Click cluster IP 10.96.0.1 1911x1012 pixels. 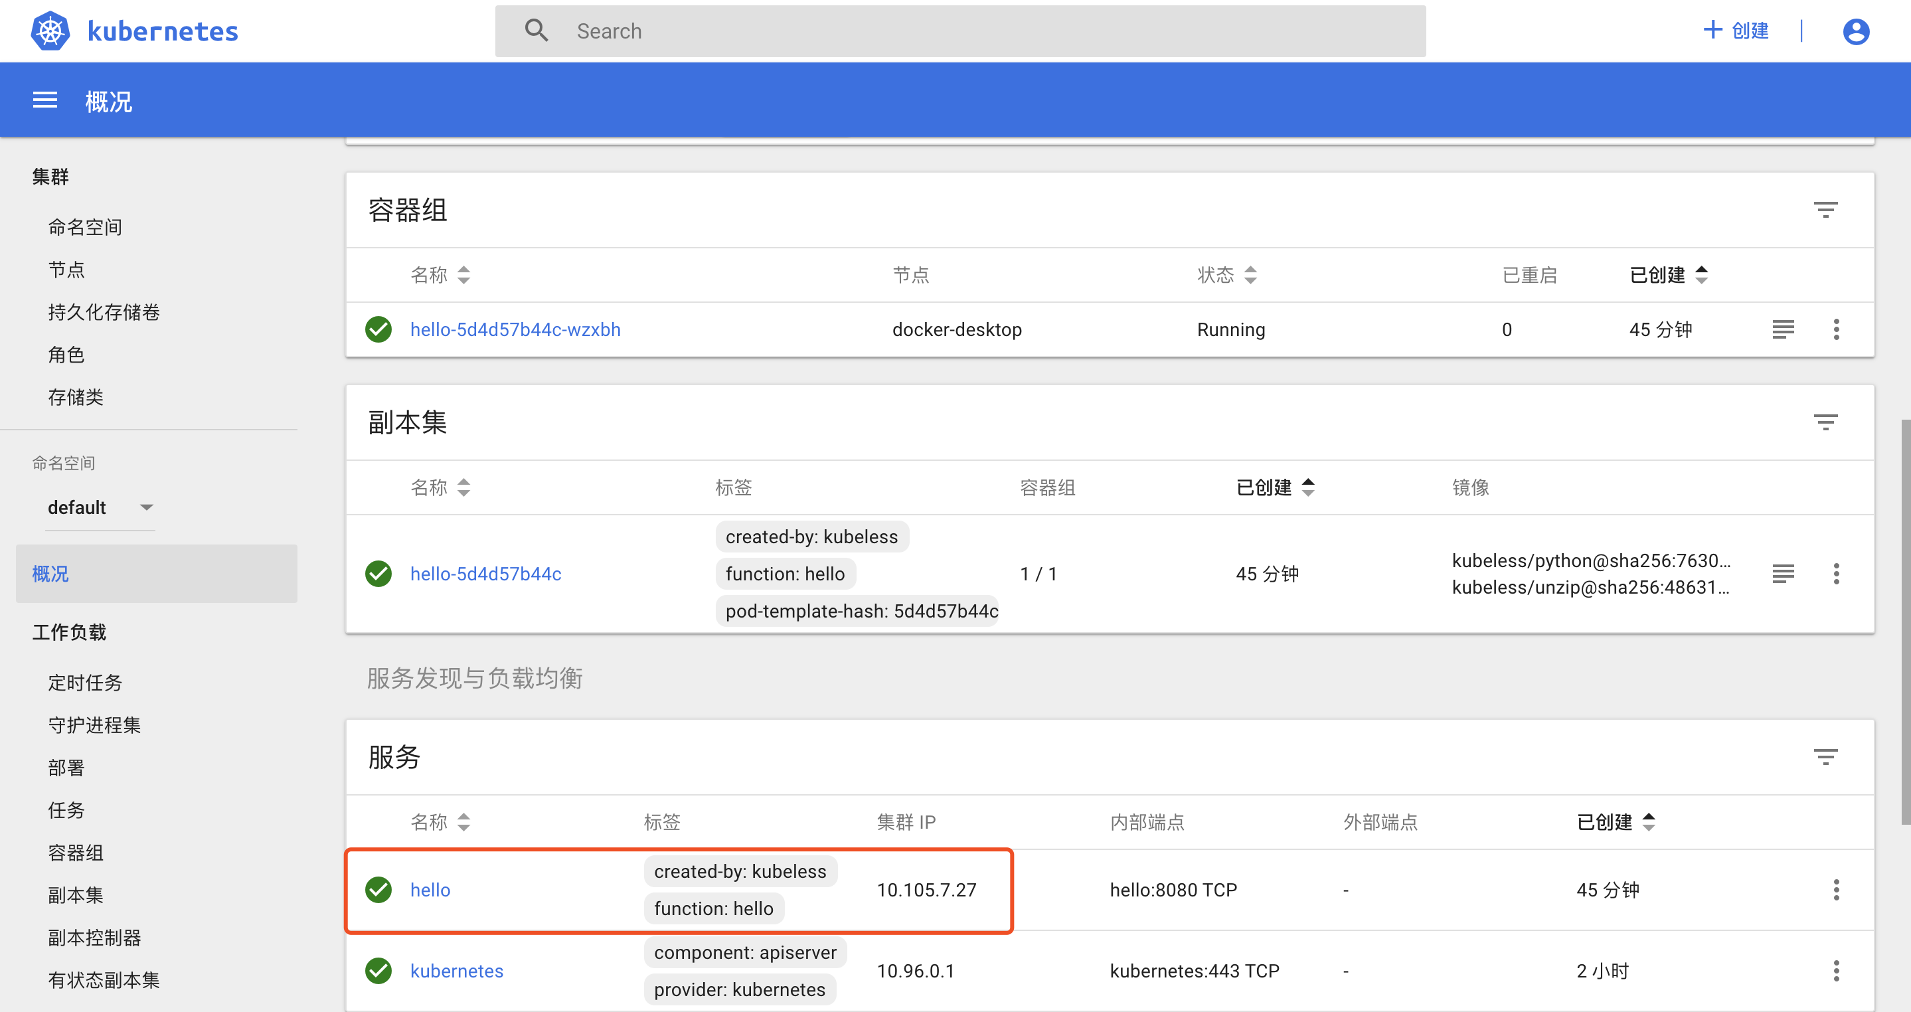pos(916,970)
